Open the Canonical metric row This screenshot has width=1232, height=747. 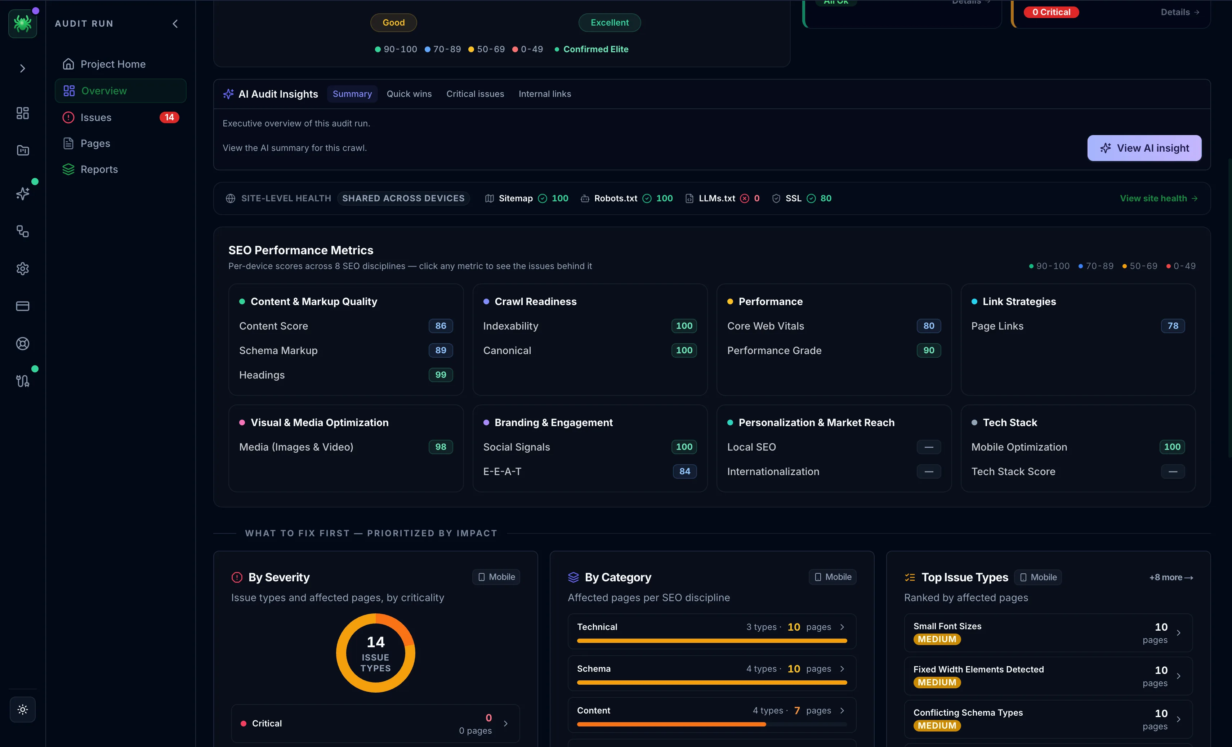click(590, 350)
